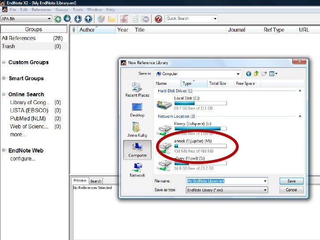Click the Insert Citation red arrow icon

(x=124, y=19)
